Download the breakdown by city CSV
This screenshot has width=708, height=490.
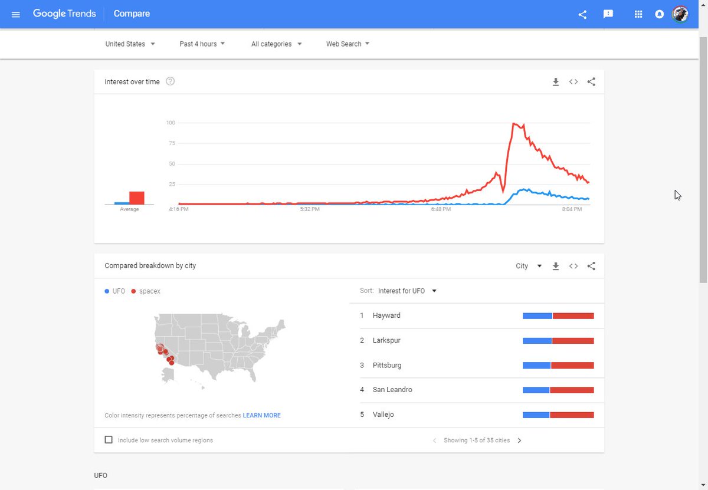[555, 266]
